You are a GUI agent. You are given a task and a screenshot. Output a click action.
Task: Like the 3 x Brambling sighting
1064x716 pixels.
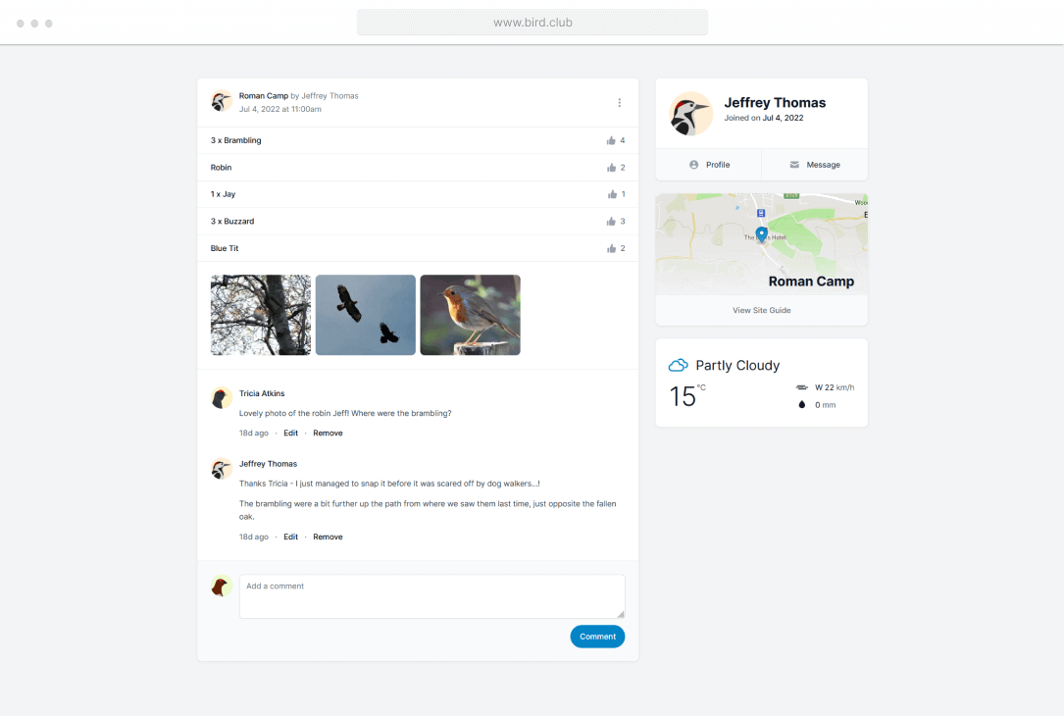(612, 140)
